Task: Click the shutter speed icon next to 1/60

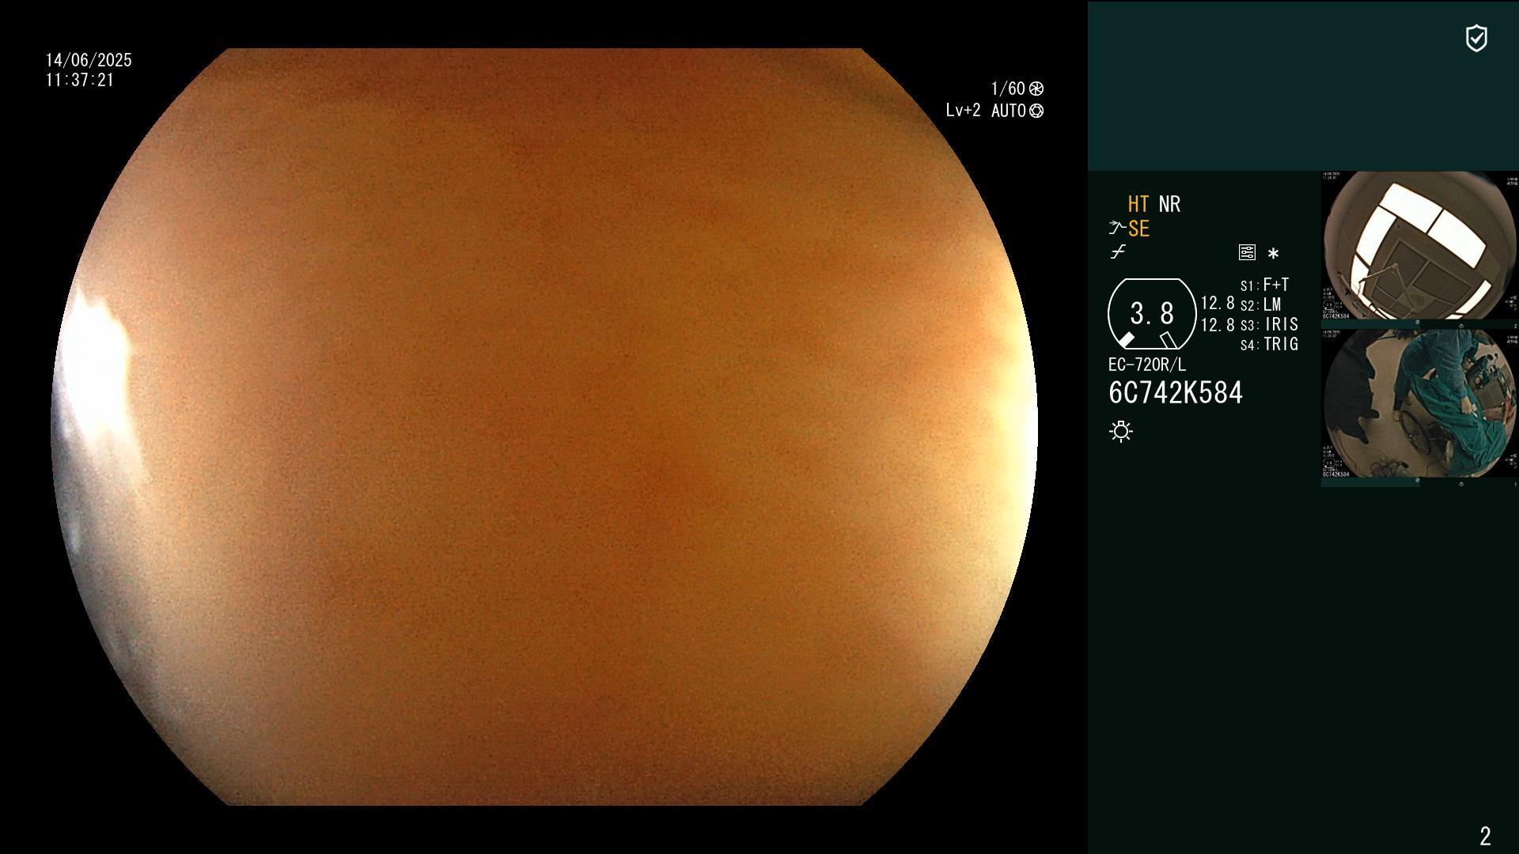Action: point(1036,89)
